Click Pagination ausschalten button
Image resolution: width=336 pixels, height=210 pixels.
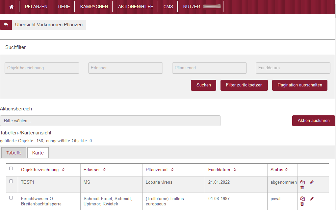coord(300,85)
